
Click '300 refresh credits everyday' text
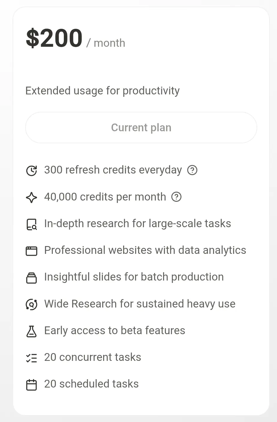pos(113,170)
